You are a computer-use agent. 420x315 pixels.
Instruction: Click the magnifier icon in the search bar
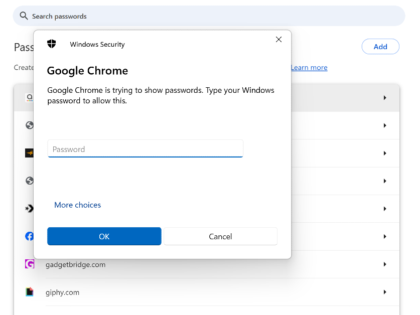(24, 16)
